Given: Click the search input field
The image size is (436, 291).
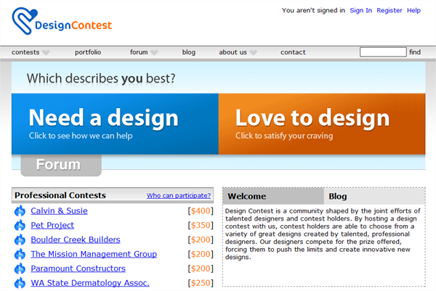Looking at the screenshot, I should pos(383,52).
